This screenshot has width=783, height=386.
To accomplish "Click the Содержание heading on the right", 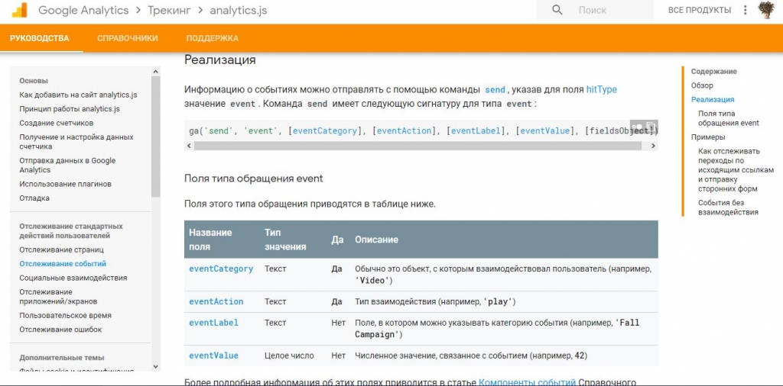I will pos(713,72).
